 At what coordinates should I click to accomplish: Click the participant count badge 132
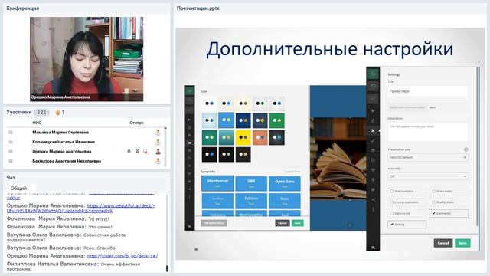[x=41, y=113]
